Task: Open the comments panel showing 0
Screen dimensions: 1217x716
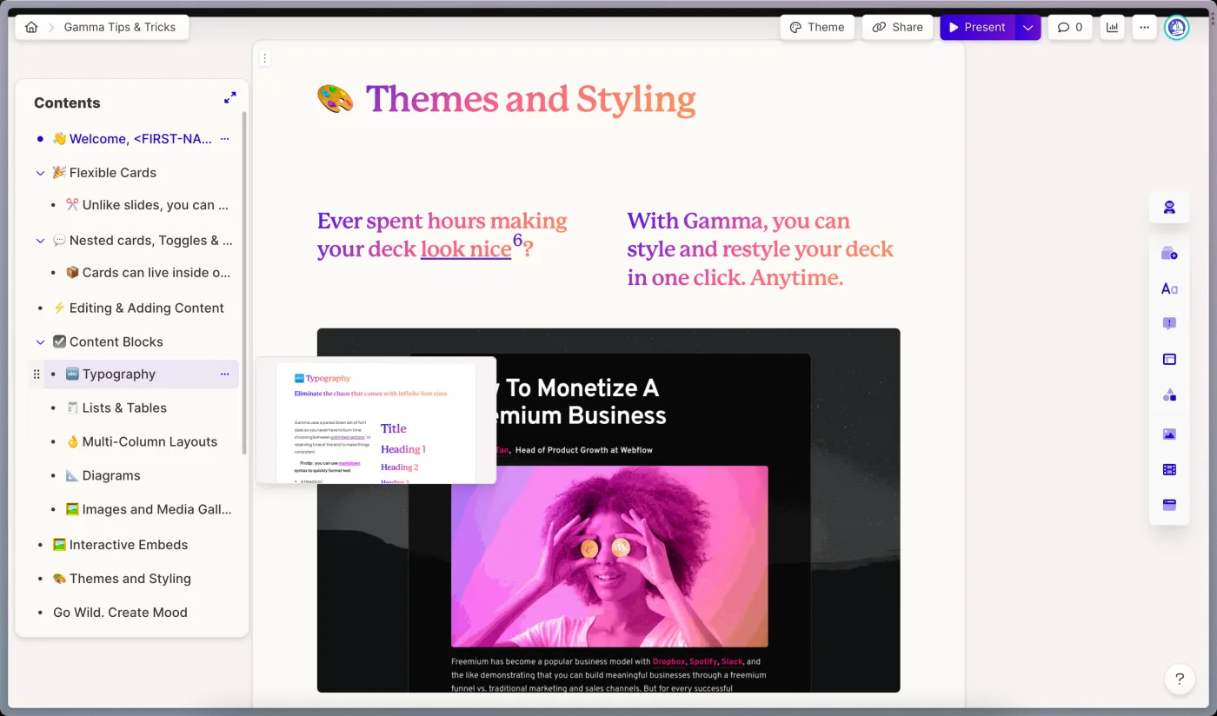Action: click(1070, 27)
